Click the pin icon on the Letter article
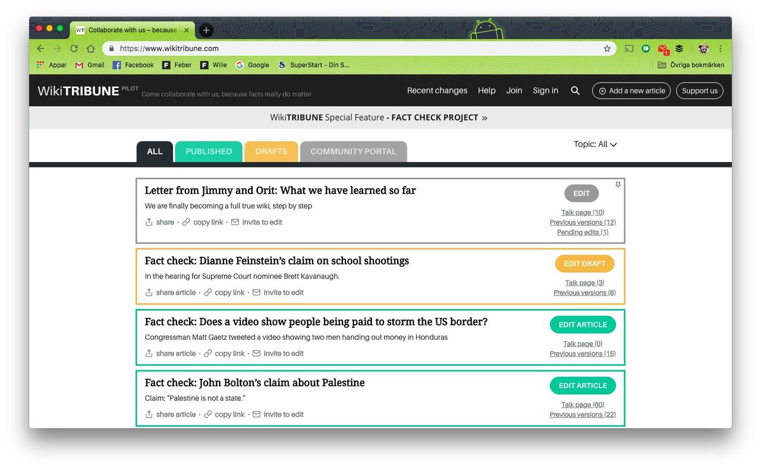 [618, 185]
